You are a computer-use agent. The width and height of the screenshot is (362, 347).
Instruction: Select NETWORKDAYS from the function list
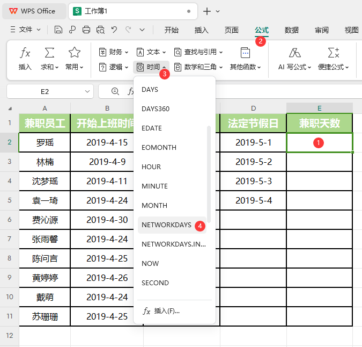(166, 225)
